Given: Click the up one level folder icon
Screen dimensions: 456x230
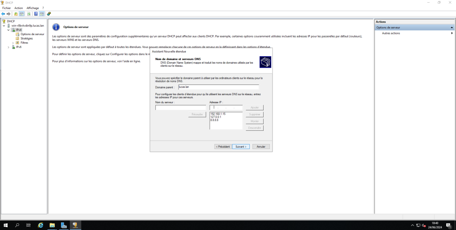Looking at the screenshot, I should 16,14.
